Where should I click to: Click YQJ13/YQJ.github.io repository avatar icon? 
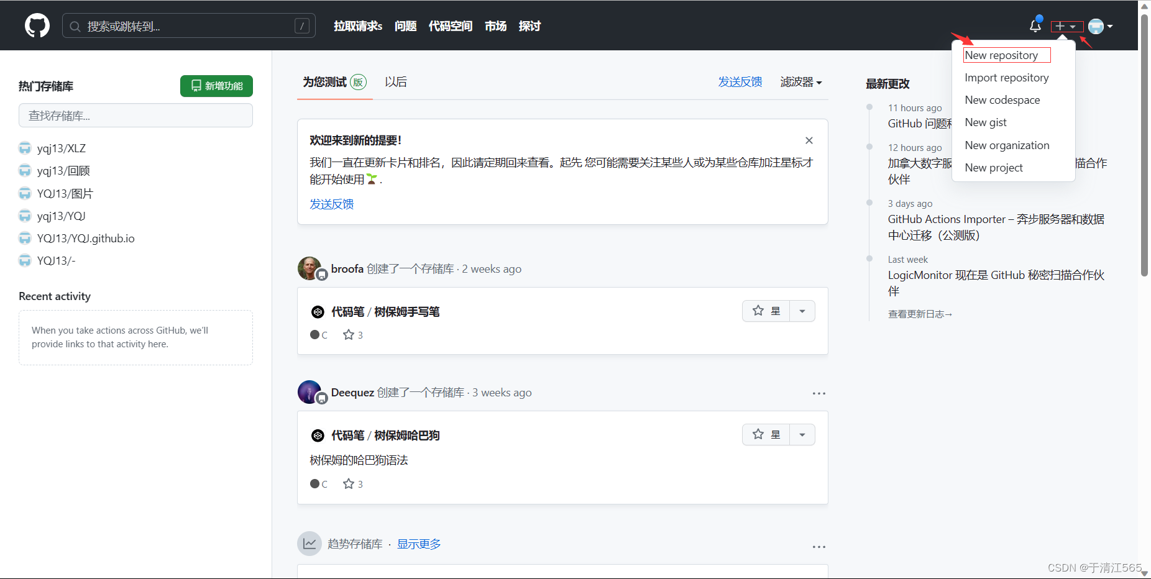(25, 238)
